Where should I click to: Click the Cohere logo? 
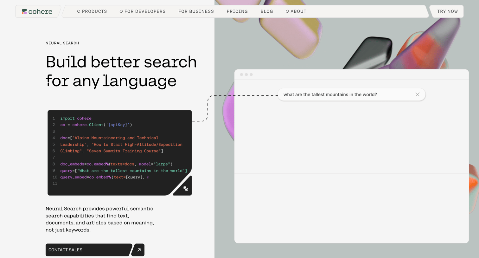[37, 11]
